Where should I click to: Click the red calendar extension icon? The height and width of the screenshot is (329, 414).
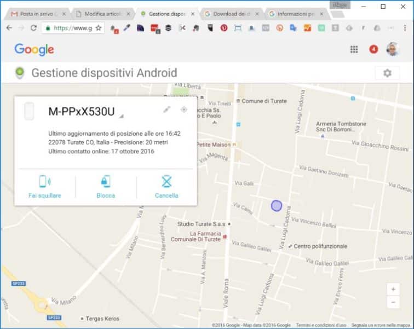[155, 28]
